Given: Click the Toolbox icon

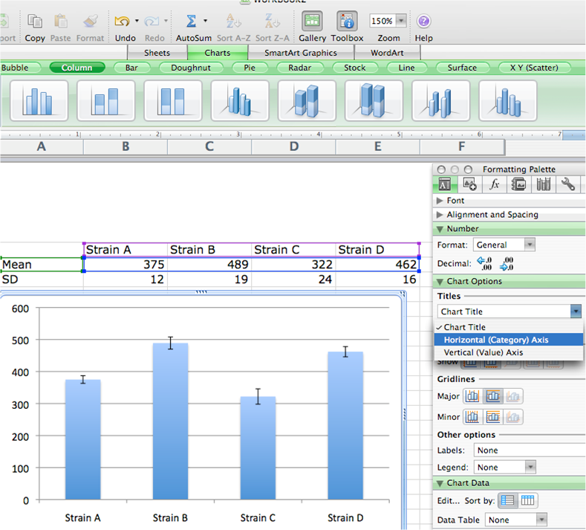Looking at the screenshot, I should 347,22.
